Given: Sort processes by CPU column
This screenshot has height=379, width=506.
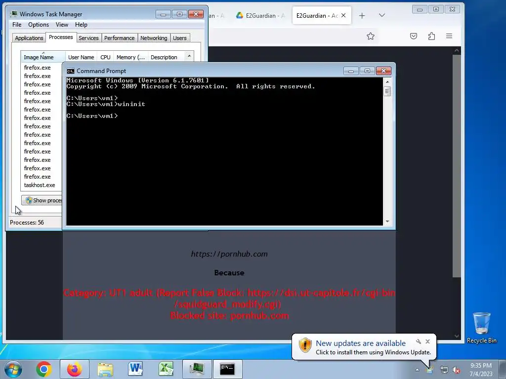Looking at the screenshot, I should coord(105,57).
